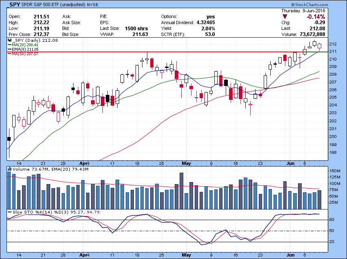
Task: Click the candlestick icon beside _SPY (Daily)
Action: pos(9,41)
